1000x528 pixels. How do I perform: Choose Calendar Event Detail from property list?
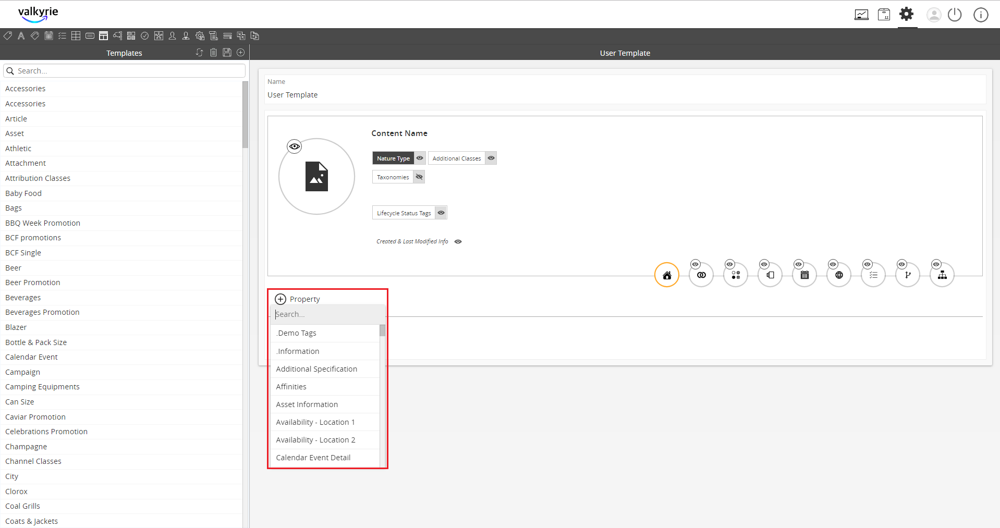click(x=325, y=458)
